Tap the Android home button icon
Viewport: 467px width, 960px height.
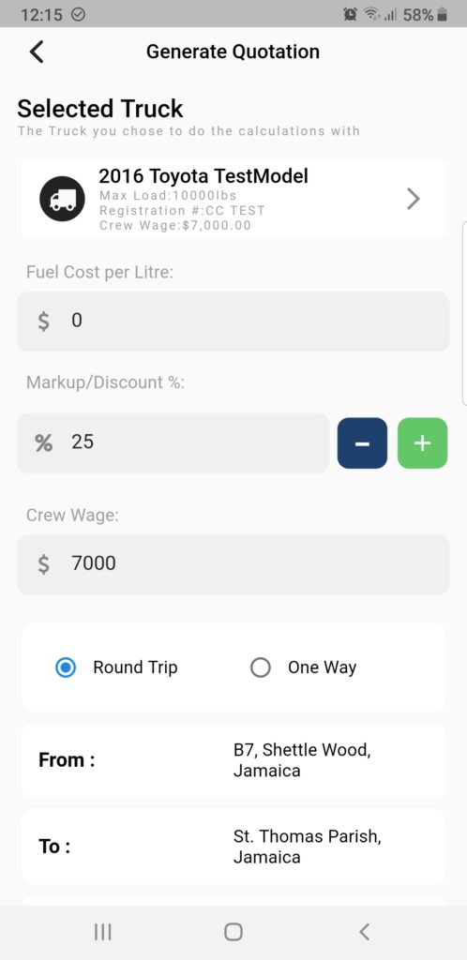233,932
